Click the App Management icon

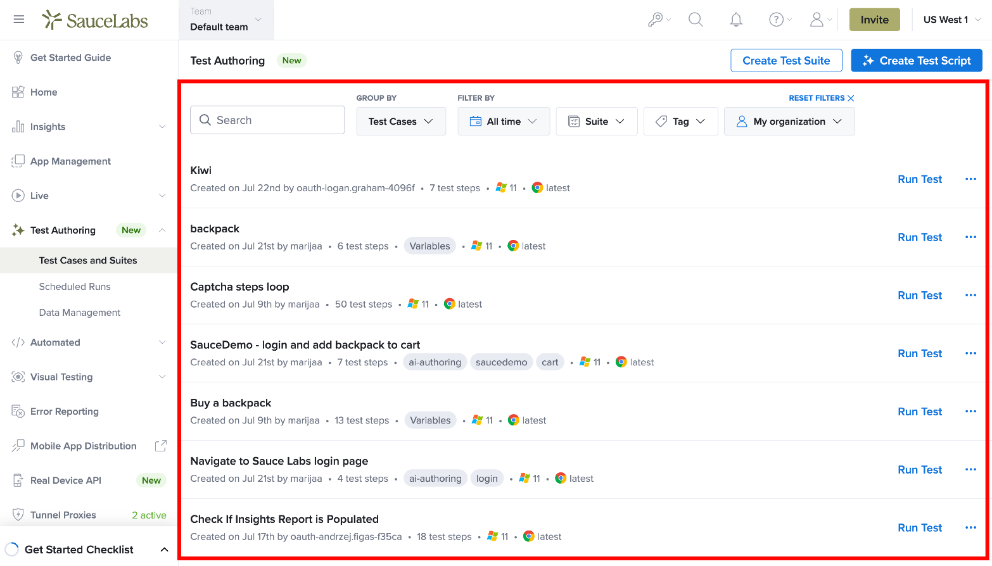point(18,161)
